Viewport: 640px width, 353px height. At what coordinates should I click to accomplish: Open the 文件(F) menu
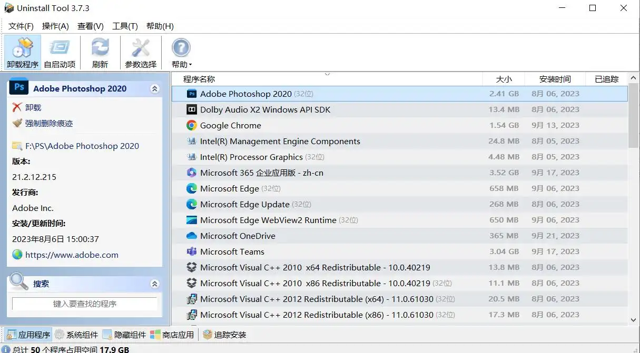pyautogui.click(x=21, y=26)
